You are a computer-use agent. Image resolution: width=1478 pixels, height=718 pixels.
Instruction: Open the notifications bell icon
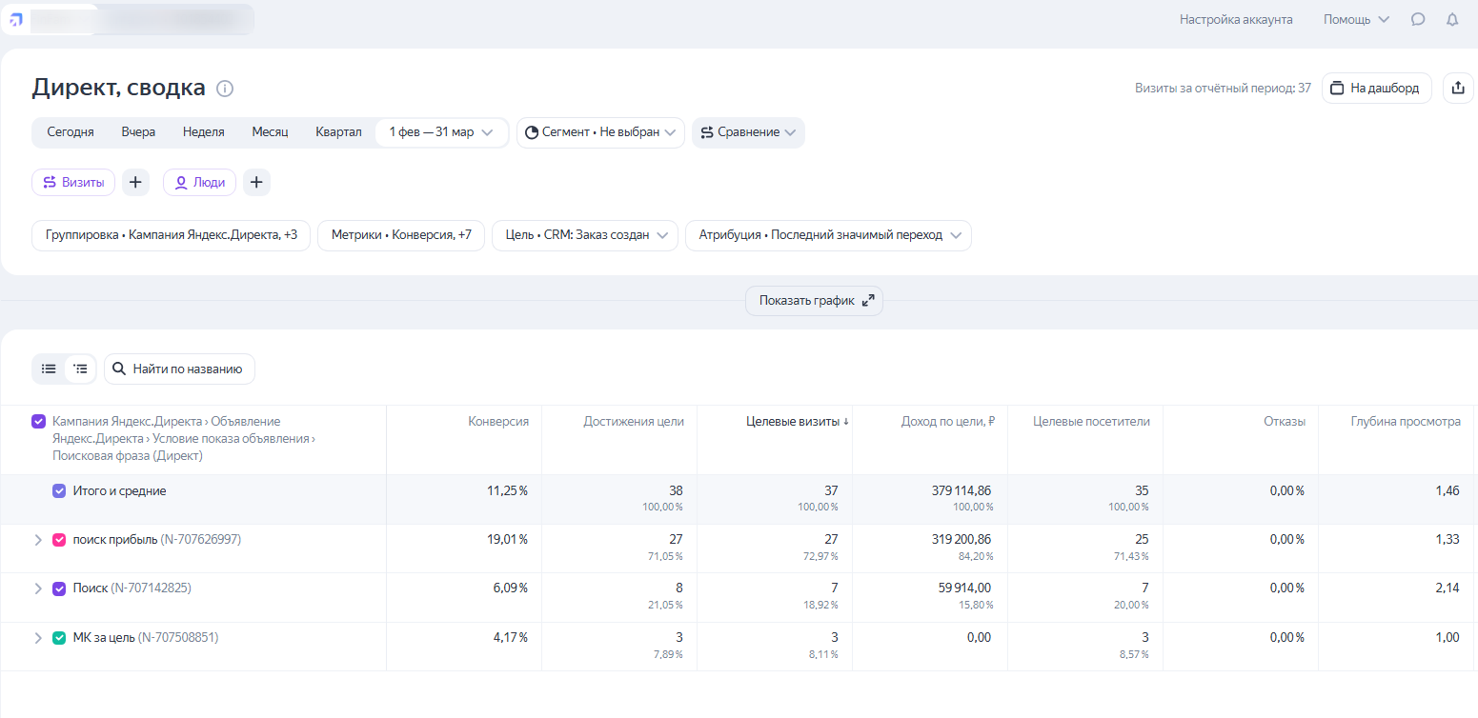[x=1452, y=19]
